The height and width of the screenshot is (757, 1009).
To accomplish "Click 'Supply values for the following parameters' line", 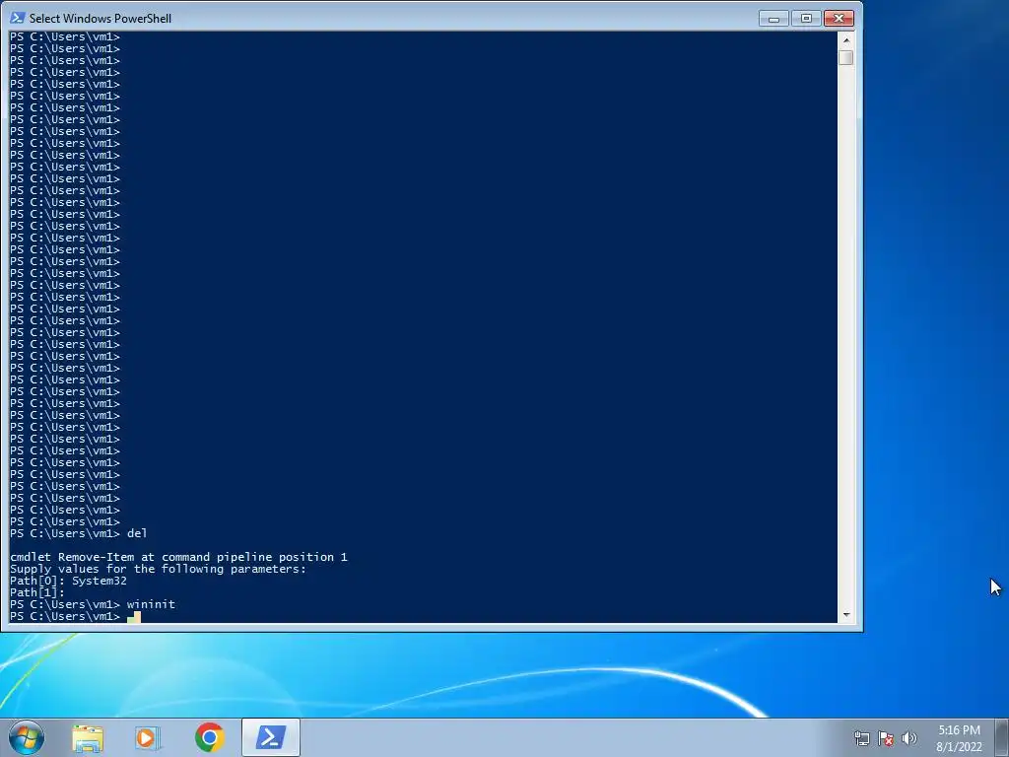I will 159,569.
